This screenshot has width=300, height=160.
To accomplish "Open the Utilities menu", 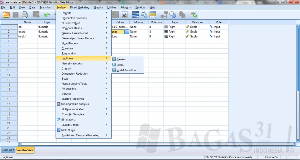I will point(112,7).
